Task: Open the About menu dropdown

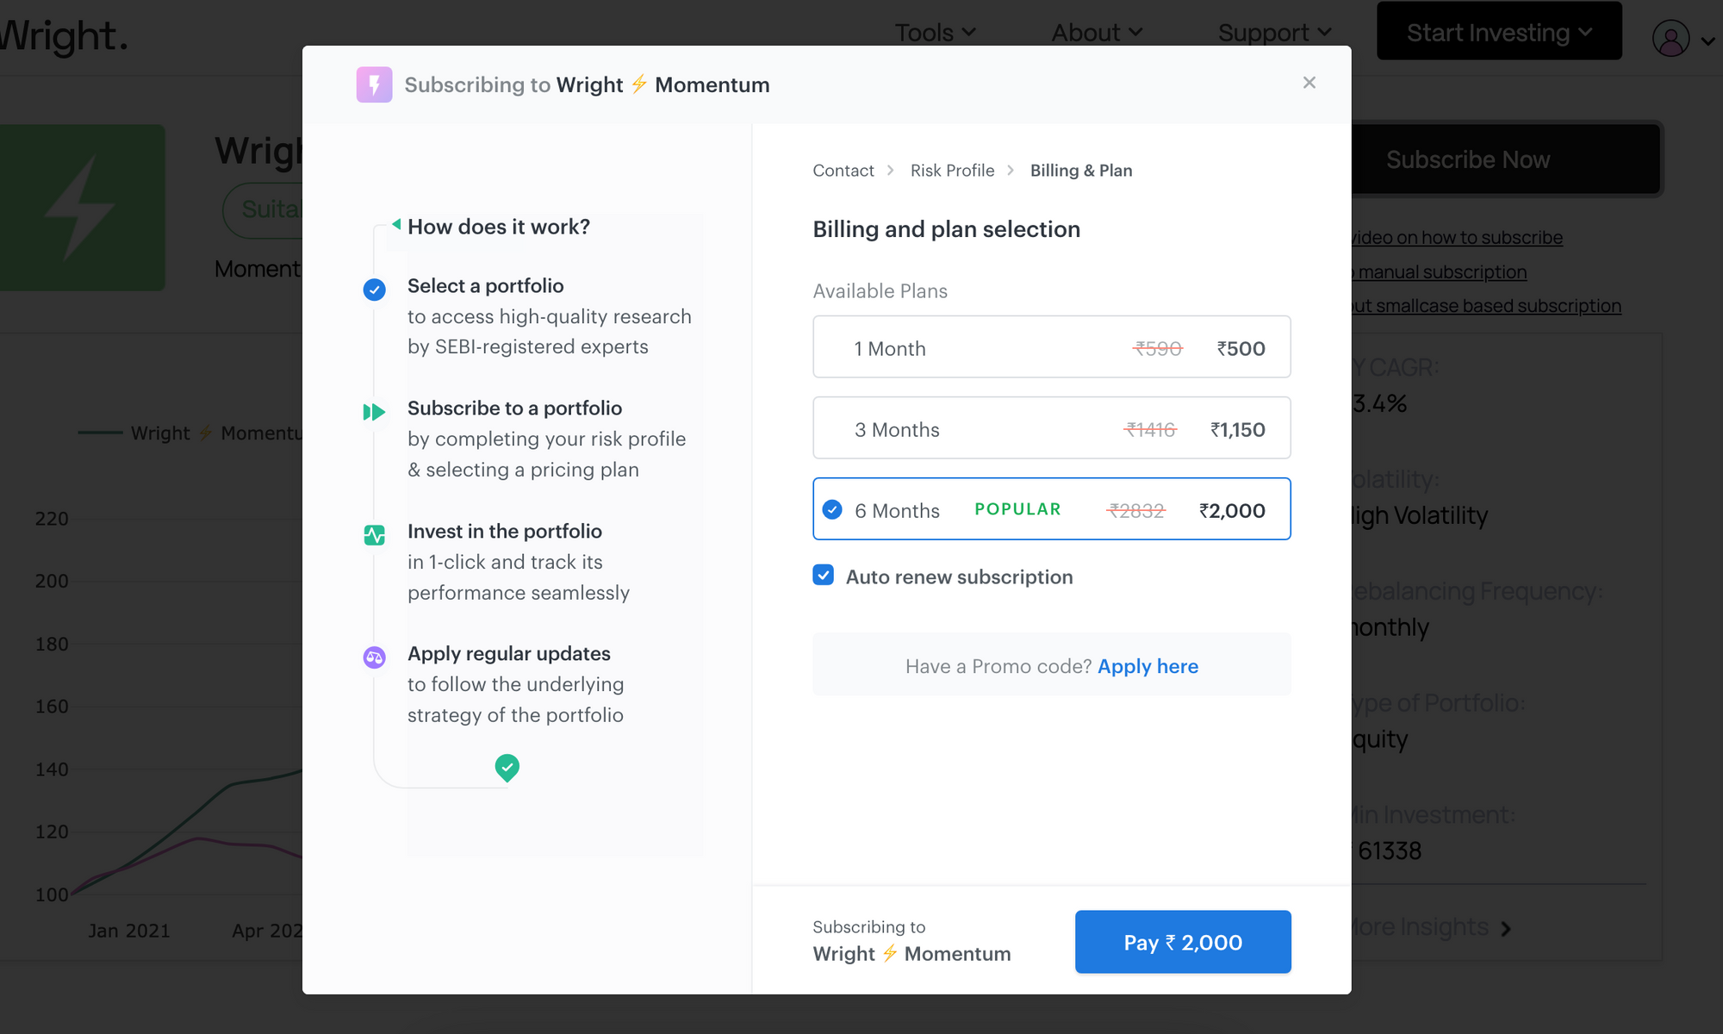Action: tap(1097, 33)
